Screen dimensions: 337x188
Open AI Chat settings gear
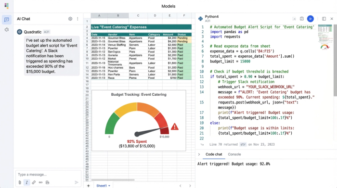[x=70, y=19]
